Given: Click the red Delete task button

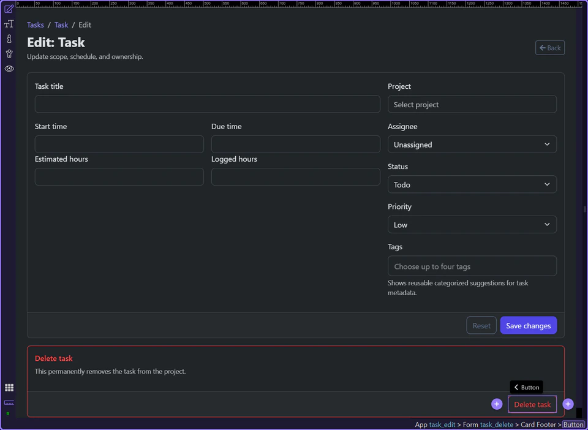Looking at the screenshot, I should pos(532,404).
